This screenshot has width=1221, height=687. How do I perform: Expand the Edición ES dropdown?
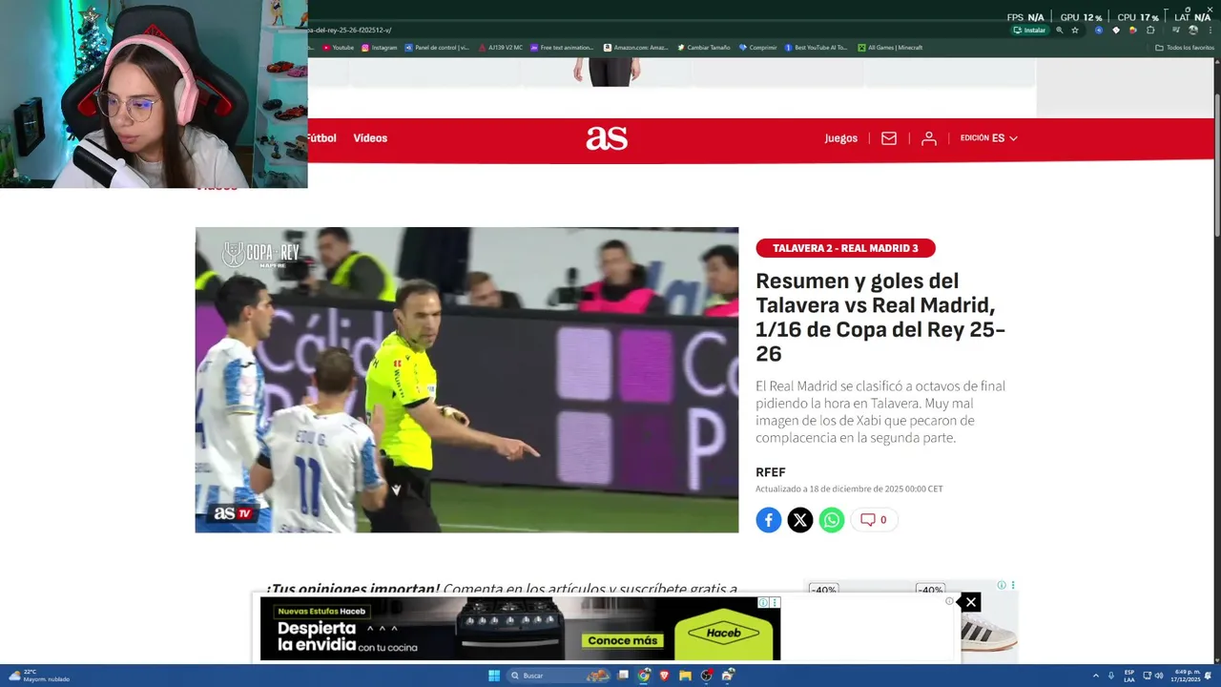pyautogui.click(x=989, y=138)
